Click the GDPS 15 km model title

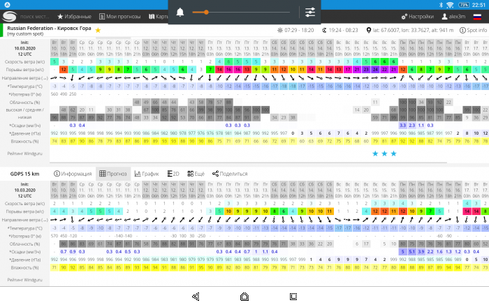(x=24, y=174)
